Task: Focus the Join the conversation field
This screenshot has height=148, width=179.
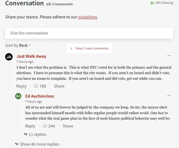Action: point(89,33)
